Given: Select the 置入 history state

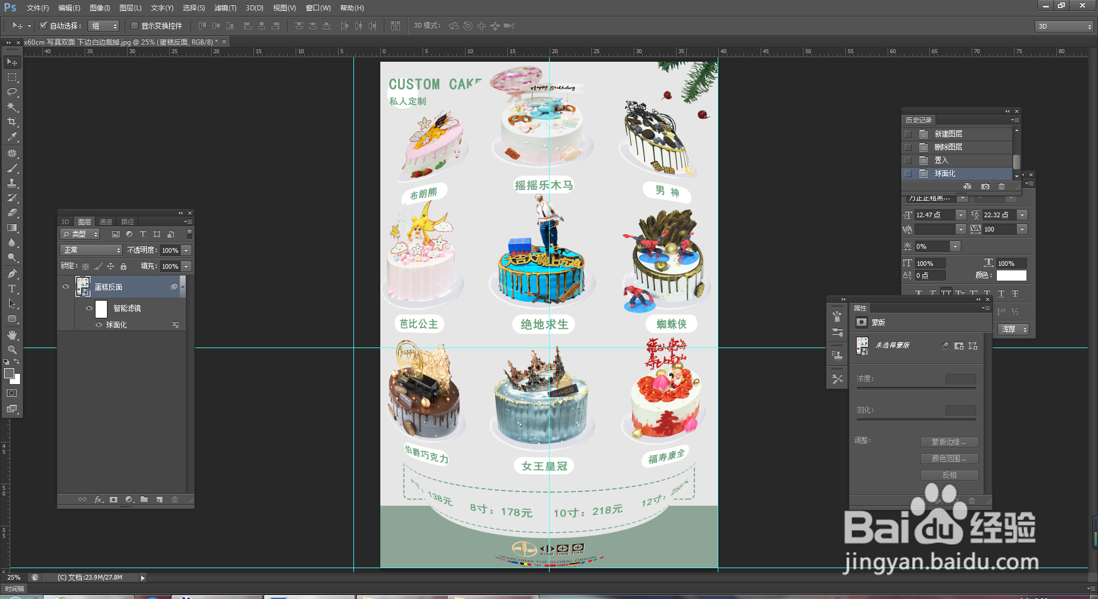Looking at the screenshot, I should coord(957,160).
